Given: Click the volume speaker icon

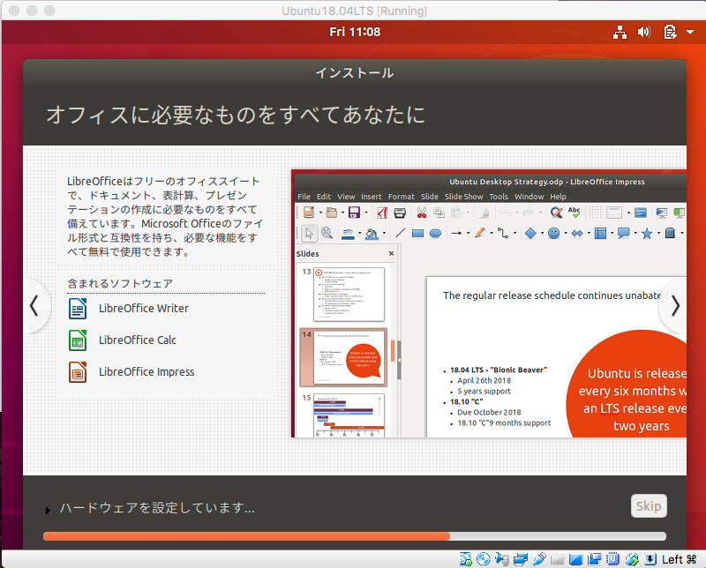Looking at the screenshot, I should pos(644,32).
